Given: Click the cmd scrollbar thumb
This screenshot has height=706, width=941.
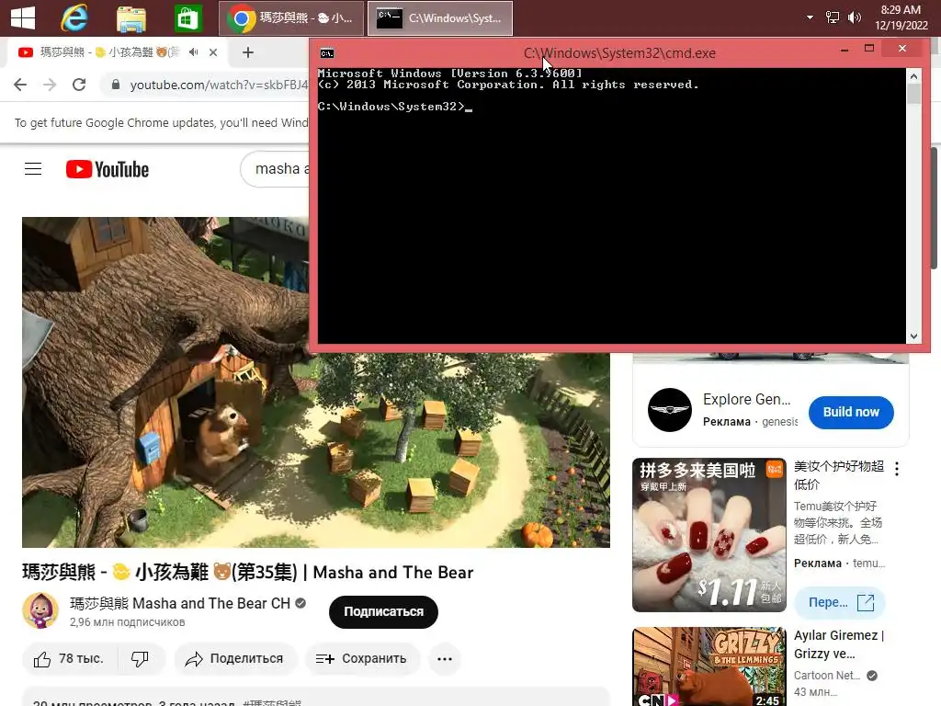Looking at the screenshot, I should [913, 95].
